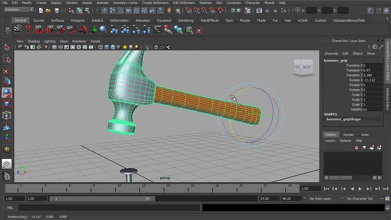Toggle use all lights yellow bulb

[x=125, y=47]
